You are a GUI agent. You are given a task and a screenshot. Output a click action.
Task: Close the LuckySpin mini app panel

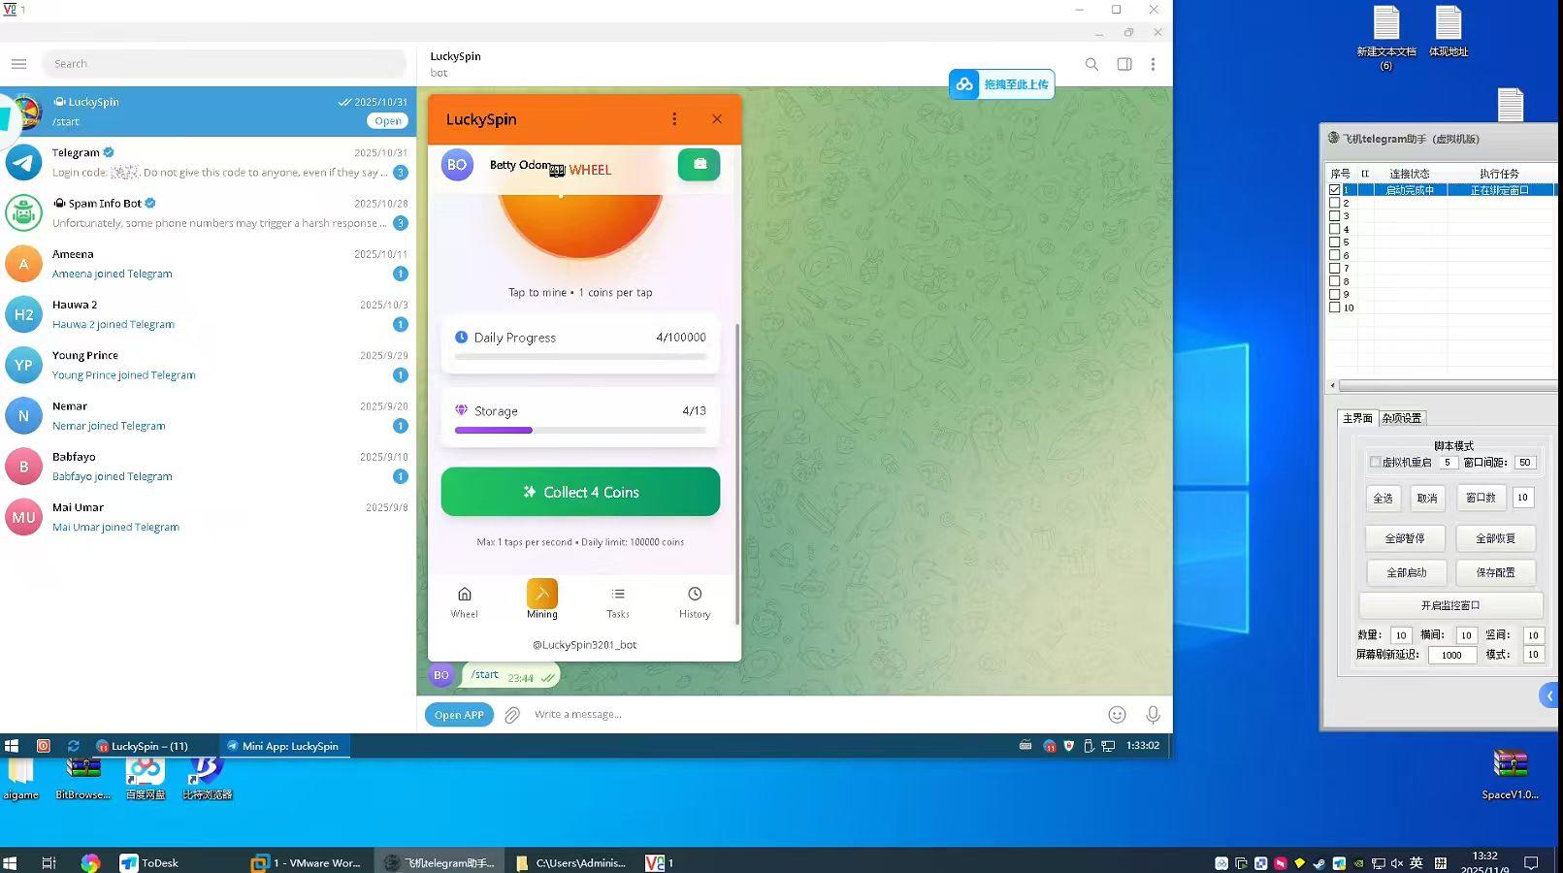pos(717,119)
